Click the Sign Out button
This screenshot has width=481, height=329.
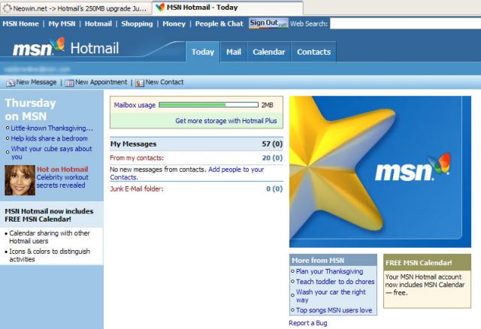[x=268, y=23]
